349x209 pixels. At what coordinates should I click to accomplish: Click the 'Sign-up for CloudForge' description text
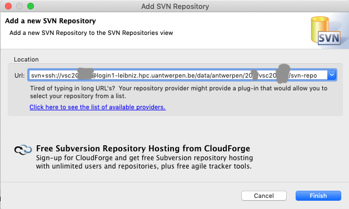(x=144, y=162)
